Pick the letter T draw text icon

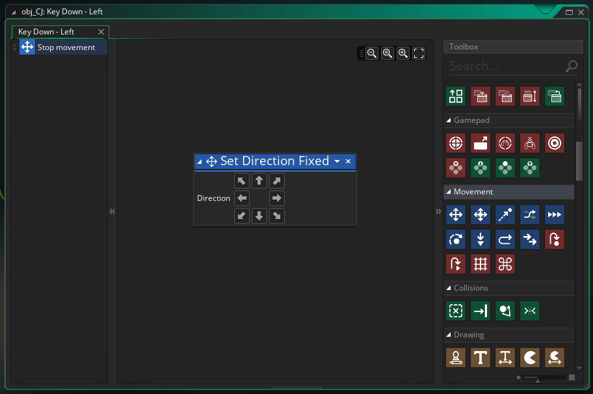coord(481,358)
